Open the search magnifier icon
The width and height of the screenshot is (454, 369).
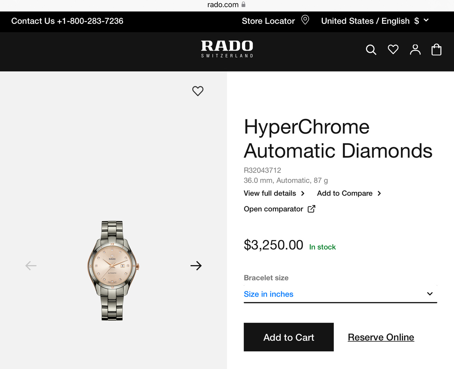coord(371,50)
